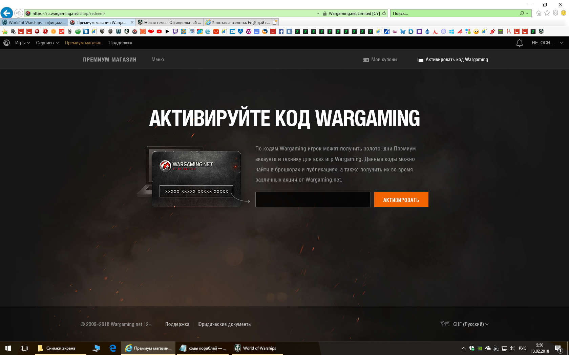This screenshot has height=355, width=569.
Task: Switch to the Новая тема browser tab
Action: coord(169,22)
